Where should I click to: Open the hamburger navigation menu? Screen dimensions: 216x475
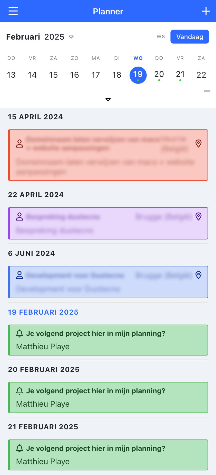(13, 11)
